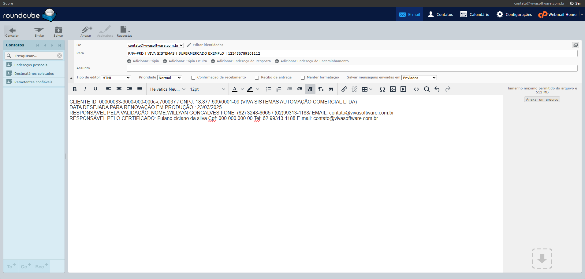This screenshot has width=585, height=279.
Task: Enable Confirmação de recebimento checkbox
Action: [x=193, y=78]
